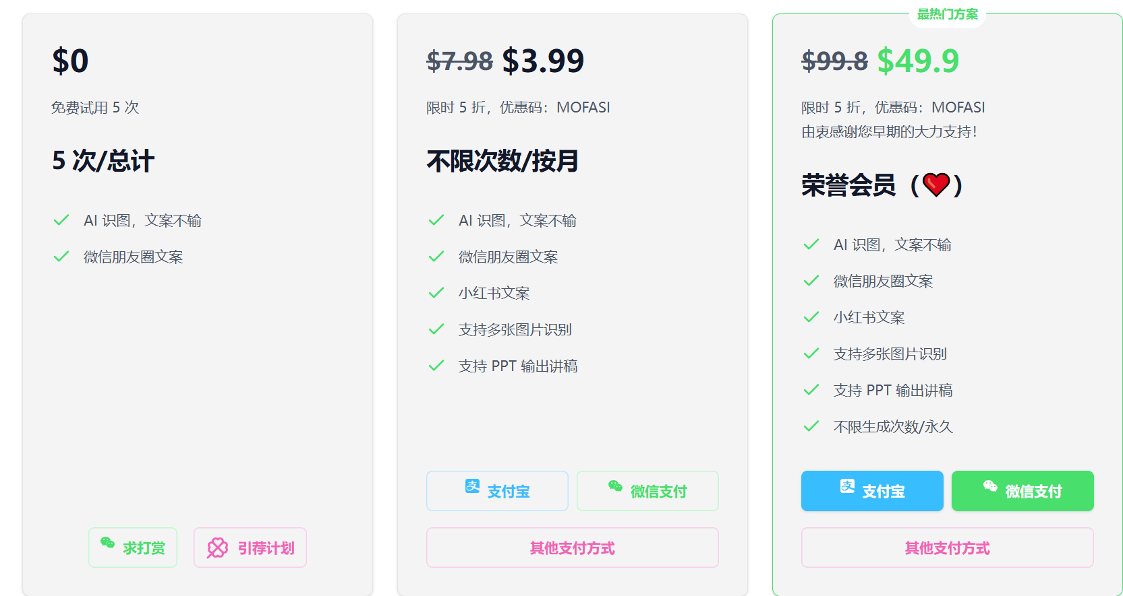Click Alipay icon in the $49.9 plan
This screenshot has height=596, width=1123.
tap(847, 486)
